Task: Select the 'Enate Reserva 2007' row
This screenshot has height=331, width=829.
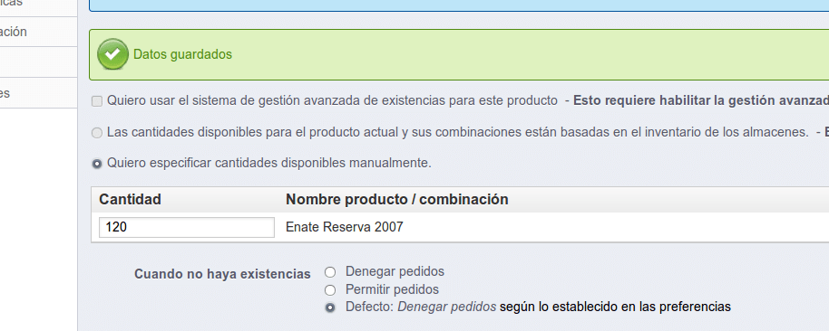Action: (x=460, y=227)
